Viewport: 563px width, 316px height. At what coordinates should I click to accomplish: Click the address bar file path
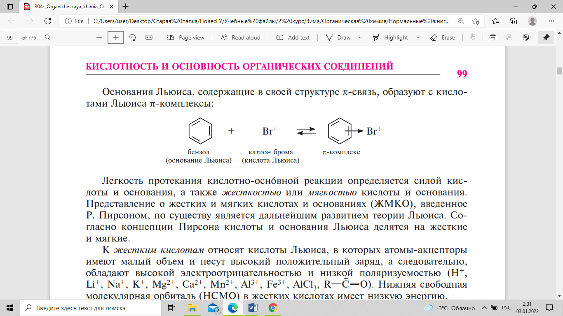coord(272,21)
